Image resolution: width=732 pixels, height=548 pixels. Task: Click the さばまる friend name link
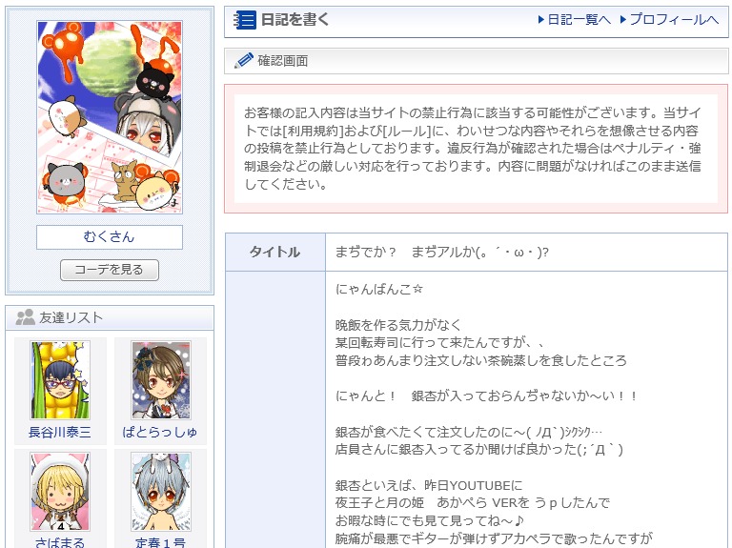click(60, 543)
